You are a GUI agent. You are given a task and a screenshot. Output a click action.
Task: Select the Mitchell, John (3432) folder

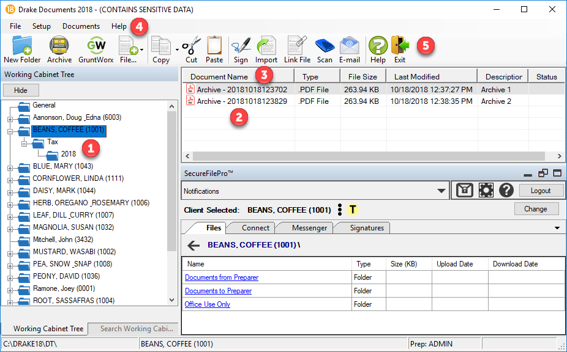point(63,240)
